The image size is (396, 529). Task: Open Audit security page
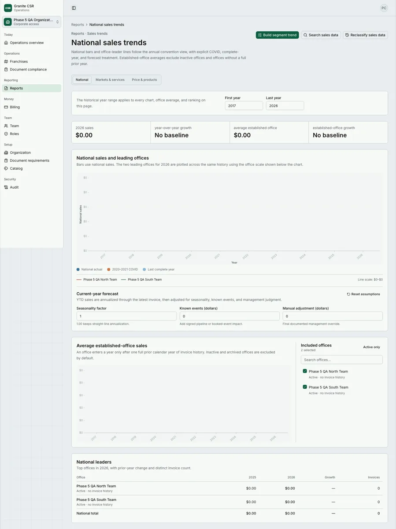pyautogui.click(x=32, y=187)
